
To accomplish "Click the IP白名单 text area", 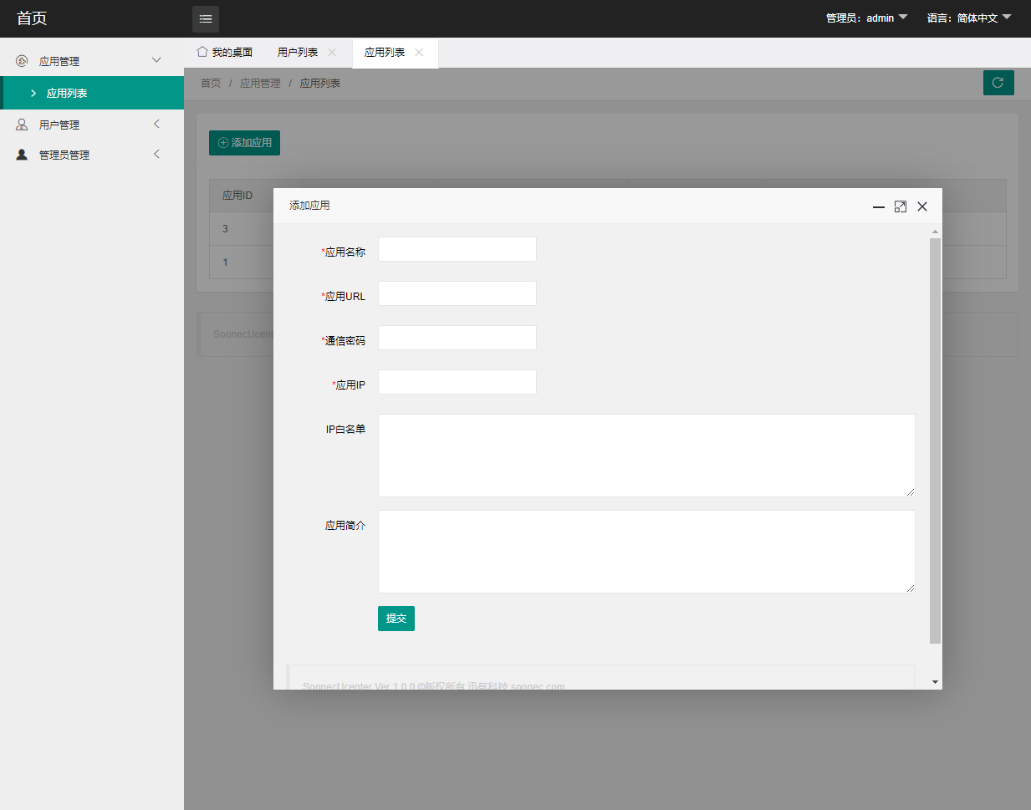I will click(646, 456).
